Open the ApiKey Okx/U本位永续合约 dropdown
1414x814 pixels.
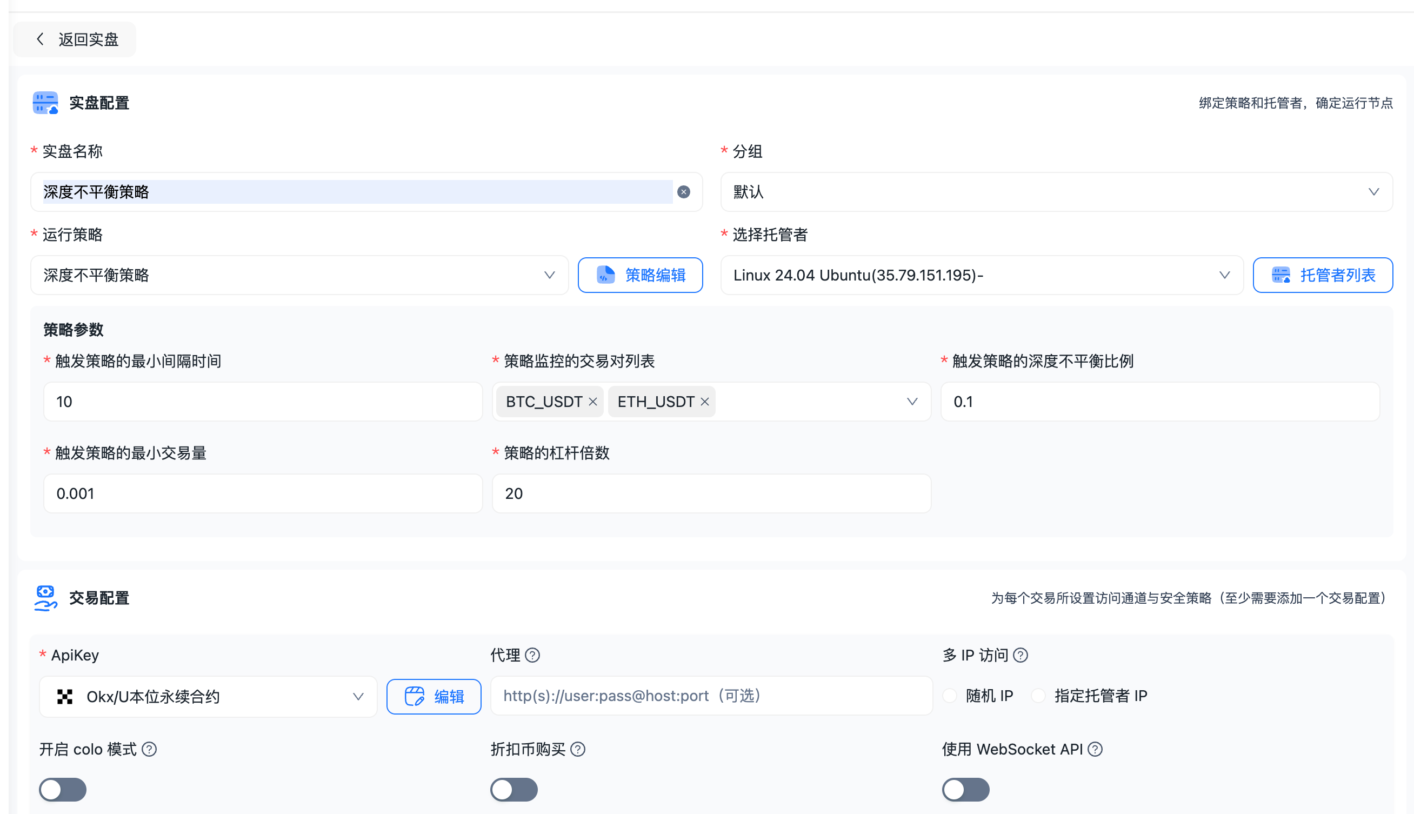pyautogui.click(x=358, y=696)
